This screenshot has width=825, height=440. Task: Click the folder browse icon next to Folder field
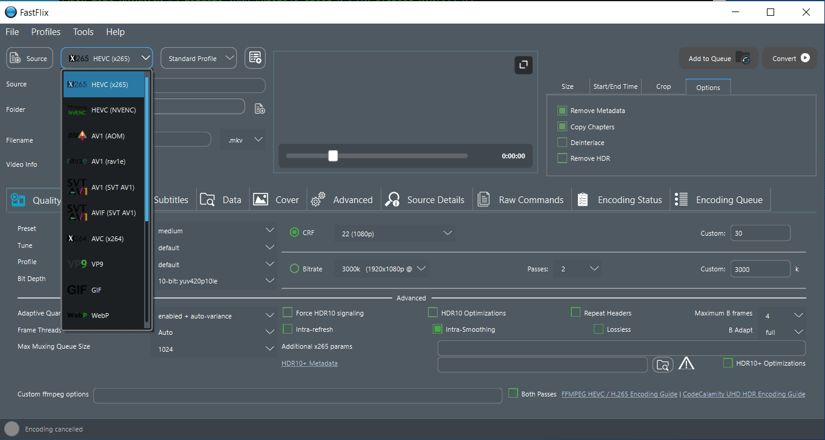pyautogui.click(x=260, y=109)
